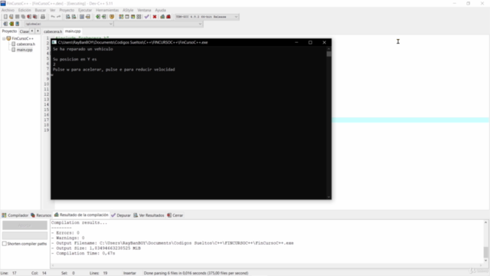Select the Proyecto sidebar tab
This screenshot has height=276, width=490.
9,31
